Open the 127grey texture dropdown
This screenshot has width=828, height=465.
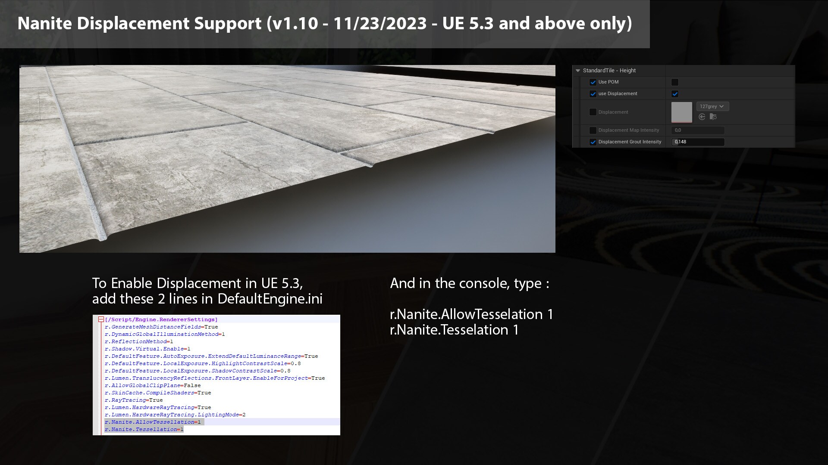click(x=712, y=106)
